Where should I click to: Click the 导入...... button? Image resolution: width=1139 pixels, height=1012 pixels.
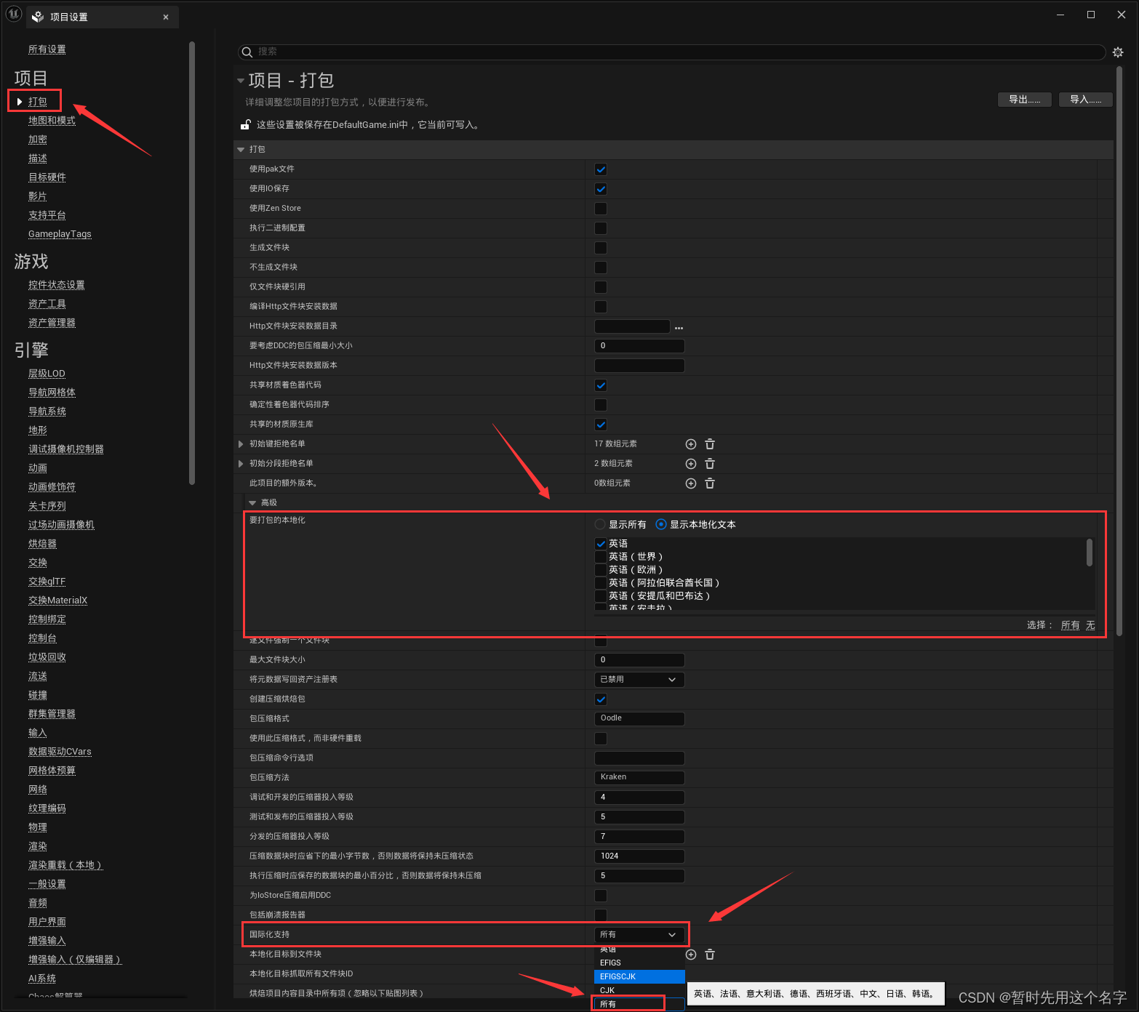pyautogui.click(x=1086, y=100)
